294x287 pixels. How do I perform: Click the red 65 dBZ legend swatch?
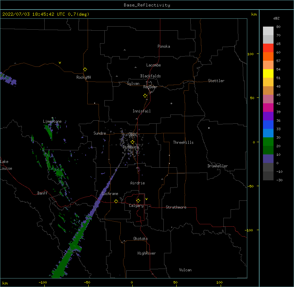tap(268, 48)
